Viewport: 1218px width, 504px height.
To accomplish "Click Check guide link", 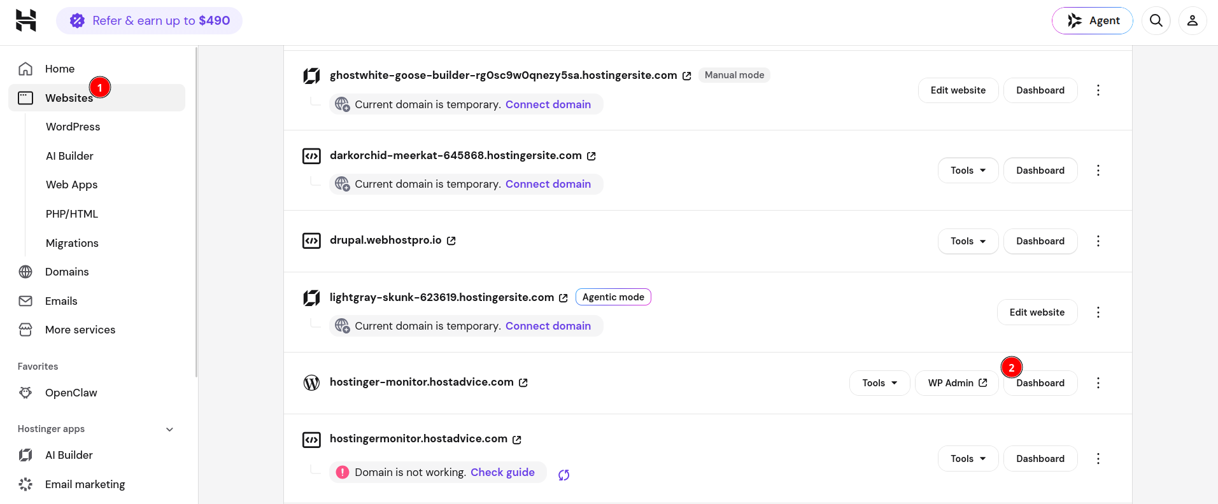I will pyautogui.click(x=502, y=472).
